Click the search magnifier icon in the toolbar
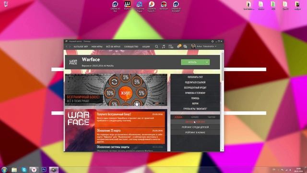 pos(156,47)
